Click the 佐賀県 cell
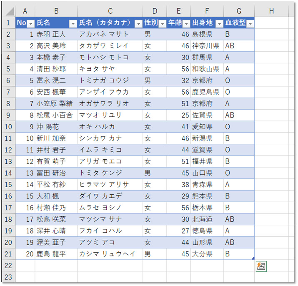298x286 pixels. 207,115
